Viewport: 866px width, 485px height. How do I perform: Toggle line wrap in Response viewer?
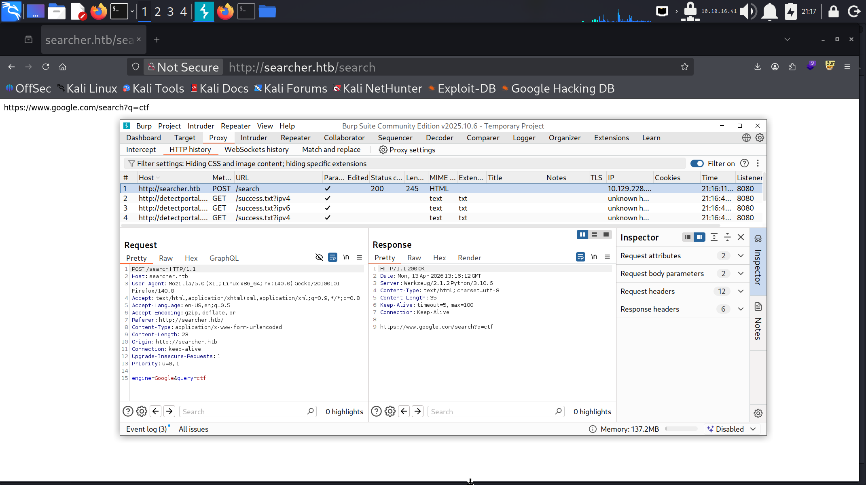[x=580, y=257]
